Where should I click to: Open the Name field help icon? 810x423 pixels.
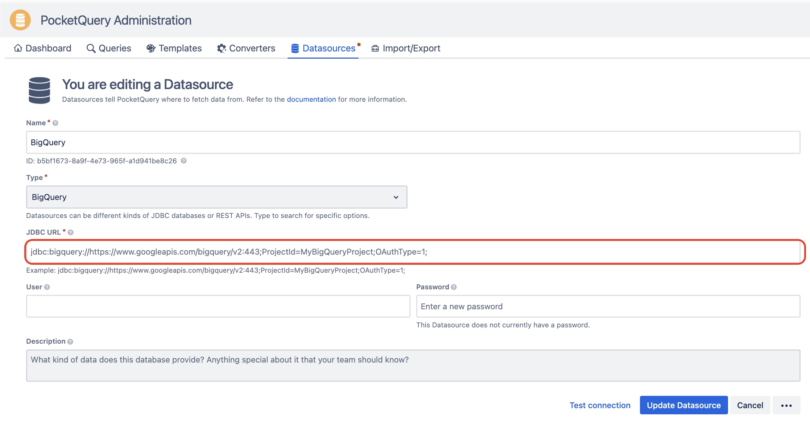(55, 123)
